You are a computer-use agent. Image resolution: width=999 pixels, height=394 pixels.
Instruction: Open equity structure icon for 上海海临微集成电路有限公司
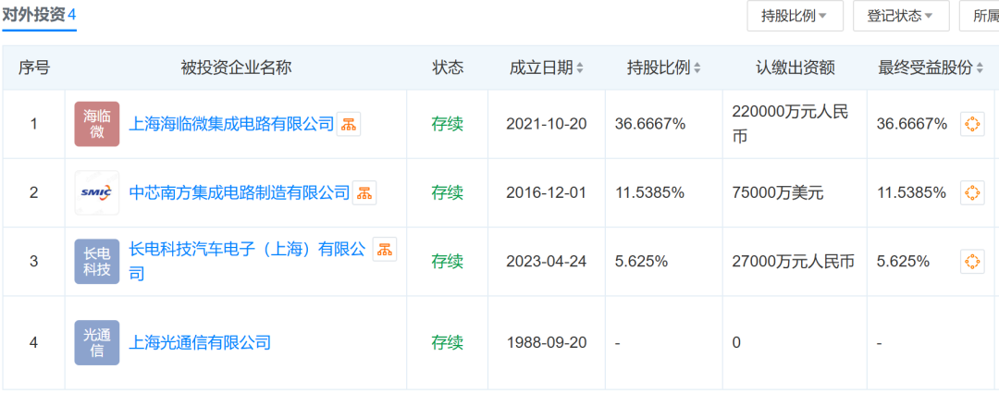click(x=349, y=124)
